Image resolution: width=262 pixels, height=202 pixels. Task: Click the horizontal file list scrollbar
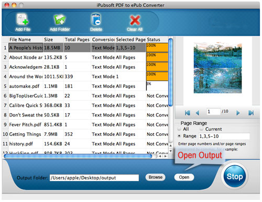click(x=78, y=156)
